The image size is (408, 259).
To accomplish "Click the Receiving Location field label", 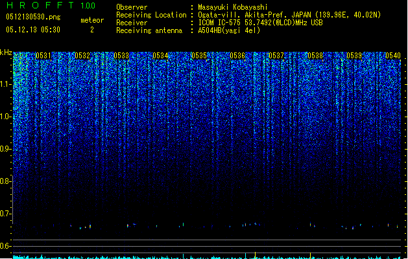I will point(151,15).
